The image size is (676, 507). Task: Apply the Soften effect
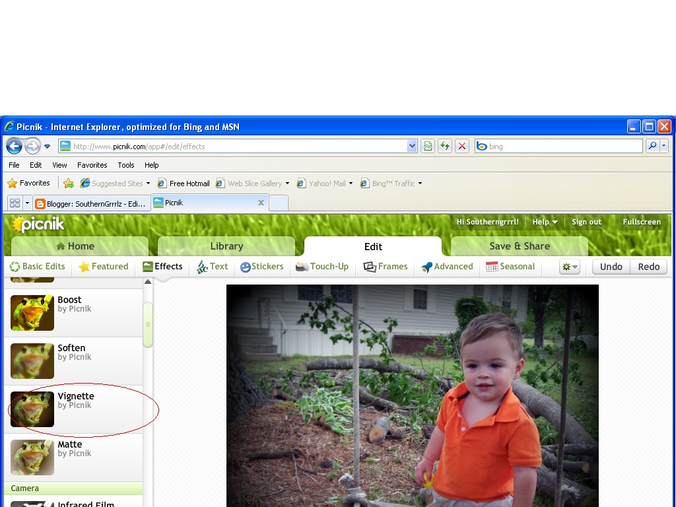tap(74, 361)
